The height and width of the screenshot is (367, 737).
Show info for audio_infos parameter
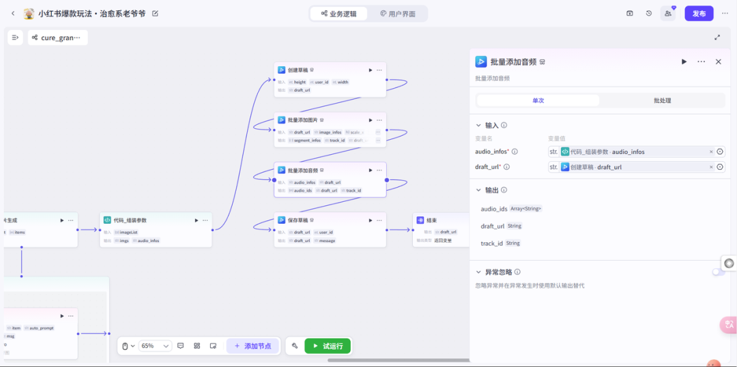click(x=515, y=152)
